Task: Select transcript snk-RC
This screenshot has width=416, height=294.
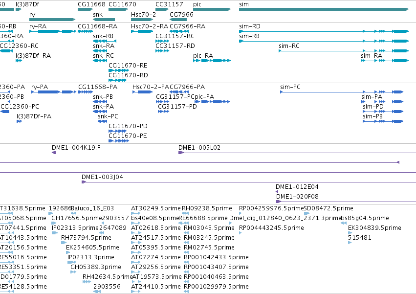Action: pyautogui.click(x=100, y=61)
